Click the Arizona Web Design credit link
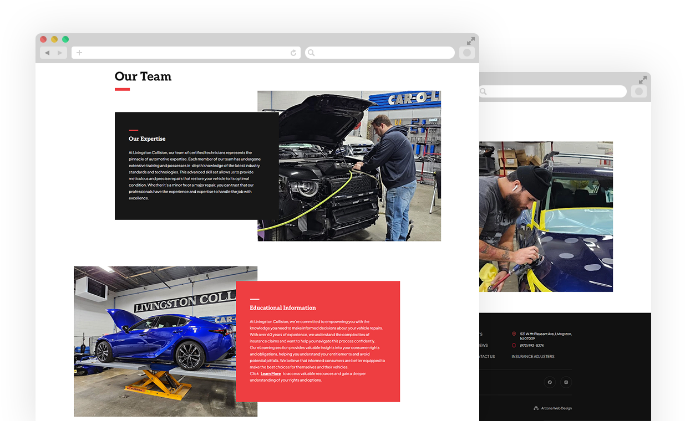This screenshot has height=421, width=685. [556, 408]
